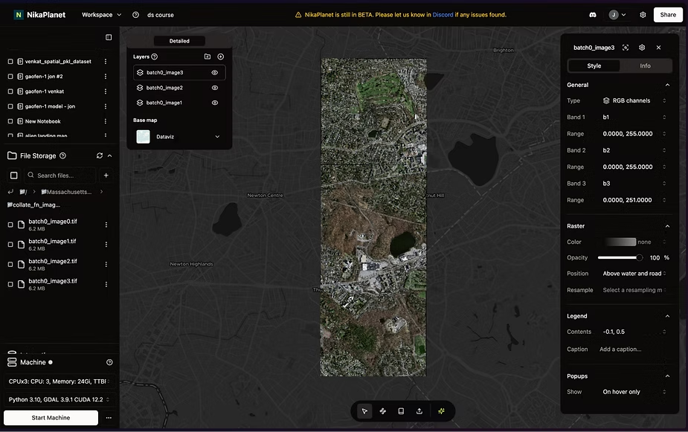Open the Discord icon in the top bar
The height and width of the screenshot is (432, 688).
[593, 15]
